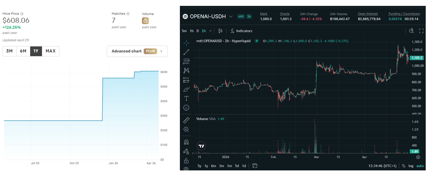The height and width of the screenshot is (174, 428).
Task: Select the 6M range tab
Action: coord(23,51)
